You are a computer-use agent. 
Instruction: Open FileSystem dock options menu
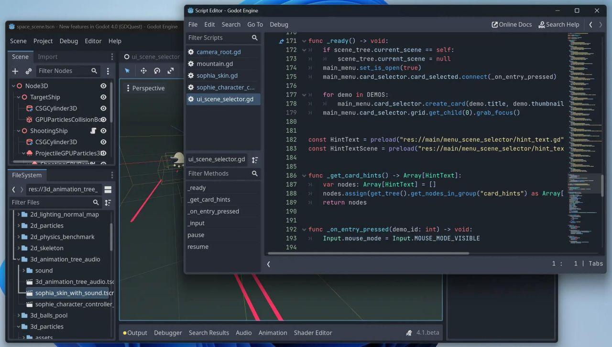click(x=112, y=176)
